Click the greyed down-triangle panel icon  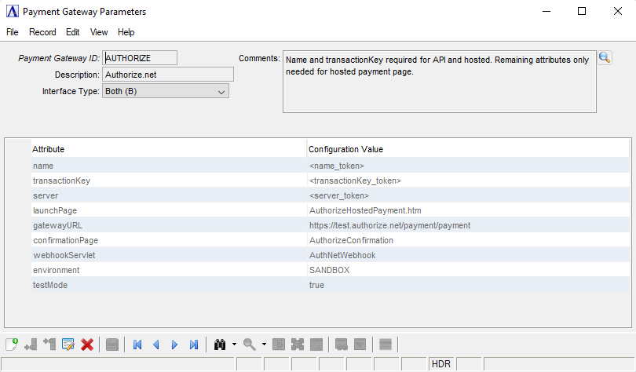[x=360, y=345]
